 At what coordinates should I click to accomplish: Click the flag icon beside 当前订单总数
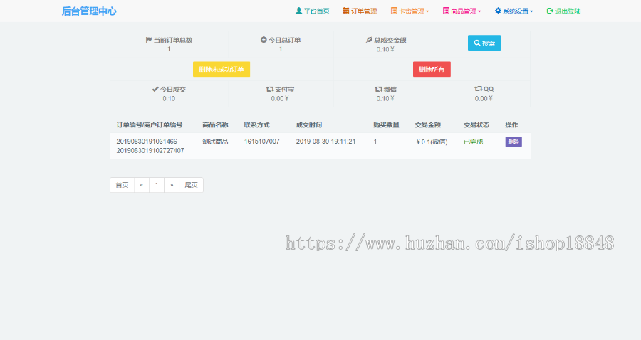(149, 40)
